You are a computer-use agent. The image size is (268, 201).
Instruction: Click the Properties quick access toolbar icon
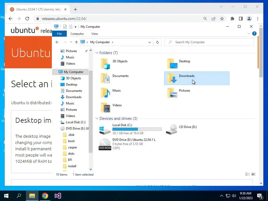click(65, 27)
